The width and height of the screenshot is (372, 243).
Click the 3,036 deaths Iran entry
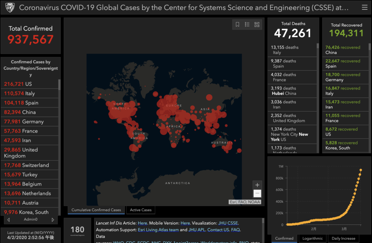[292, 104]
